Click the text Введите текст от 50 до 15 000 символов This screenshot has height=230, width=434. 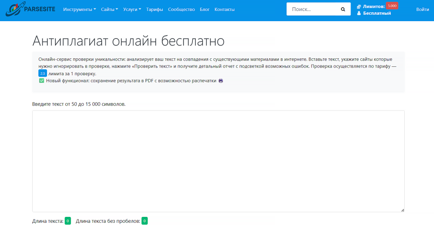pos(79,104)
